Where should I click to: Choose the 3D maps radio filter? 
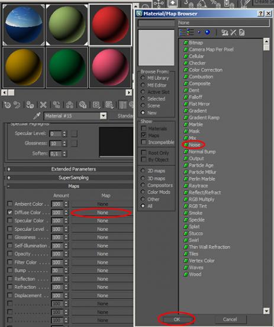(143, 178)
